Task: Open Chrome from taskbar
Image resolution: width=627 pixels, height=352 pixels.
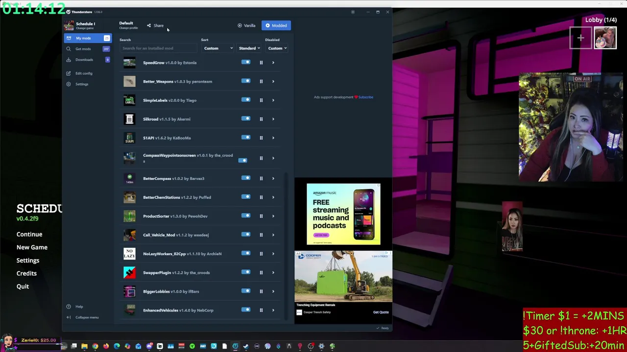Action: (x=95, y=346)
